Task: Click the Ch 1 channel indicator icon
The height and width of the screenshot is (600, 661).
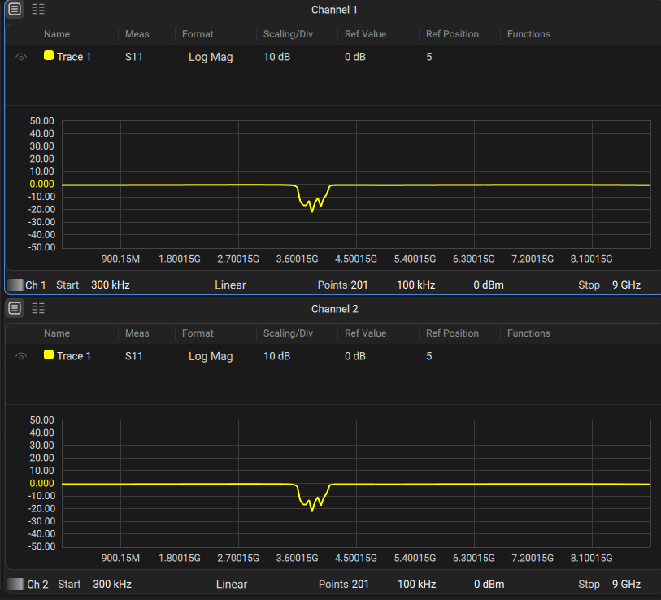Action: click(x=15, y=285)
